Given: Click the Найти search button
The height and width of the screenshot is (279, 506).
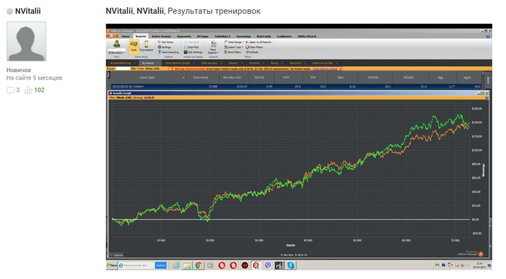Looking at the screenshot, I should coord(160,265).
